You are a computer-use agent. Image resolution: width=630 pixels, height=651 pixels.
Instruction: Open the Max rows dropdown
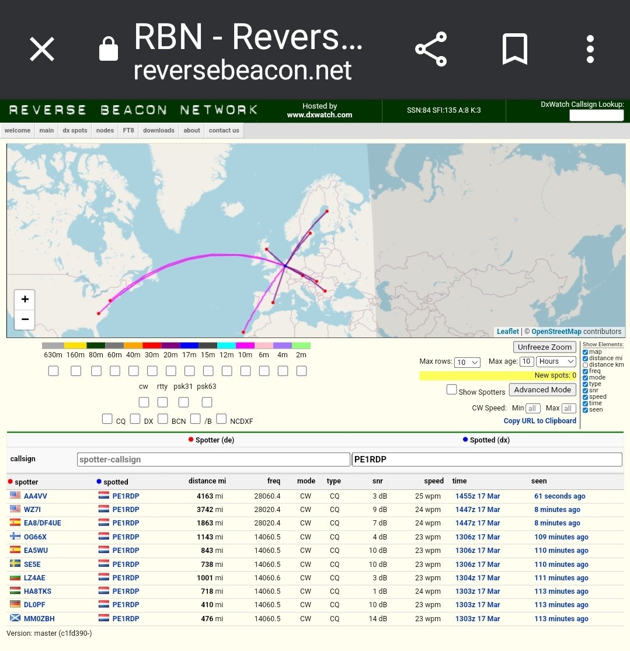(467, 362)
